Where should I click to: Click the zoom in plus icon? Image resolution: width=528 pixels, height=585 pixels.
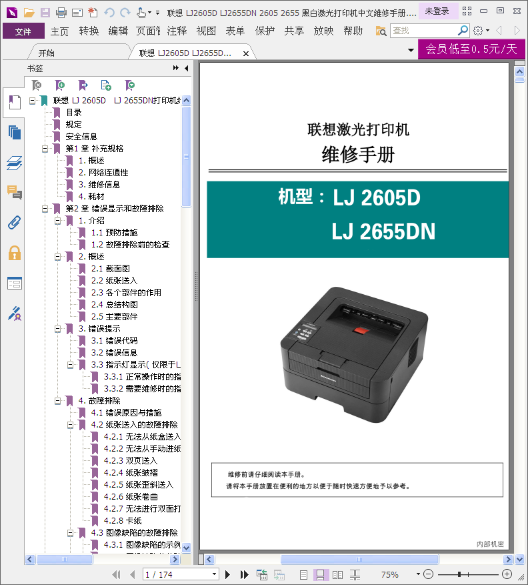click(x=507, y=574)
